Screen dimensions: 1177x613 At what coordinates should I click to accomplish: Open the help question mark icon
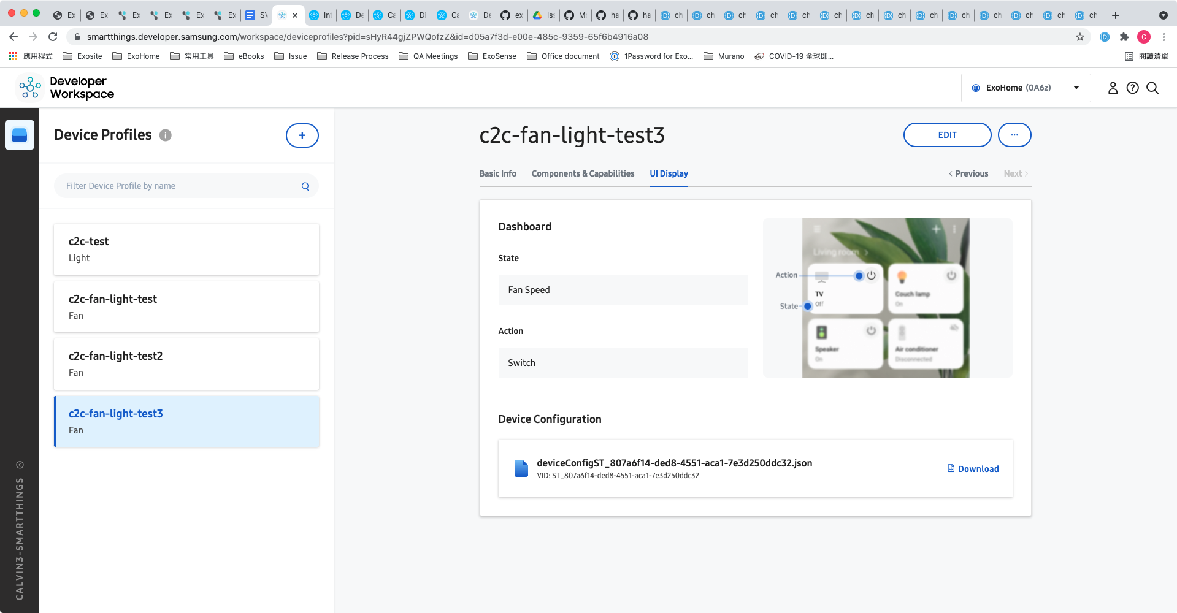click(1133, 88)
